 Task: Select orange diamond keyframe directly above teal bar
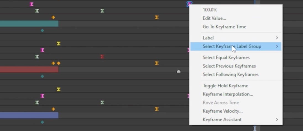(x=53, y=18)
